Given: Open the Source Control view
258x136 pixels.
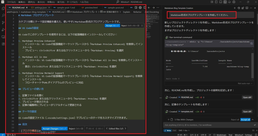Looking at the screenshot, I should [x=3, y=23].
